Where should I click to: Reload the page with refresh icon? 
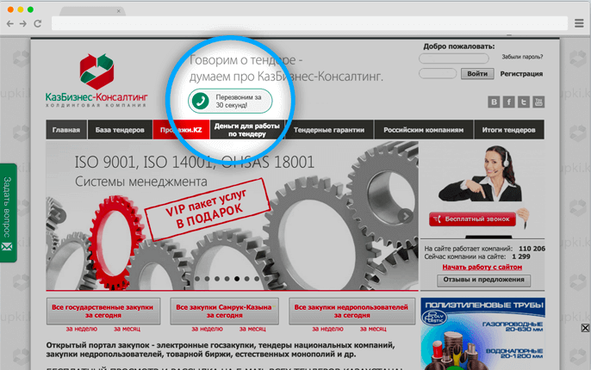[38, 24]
